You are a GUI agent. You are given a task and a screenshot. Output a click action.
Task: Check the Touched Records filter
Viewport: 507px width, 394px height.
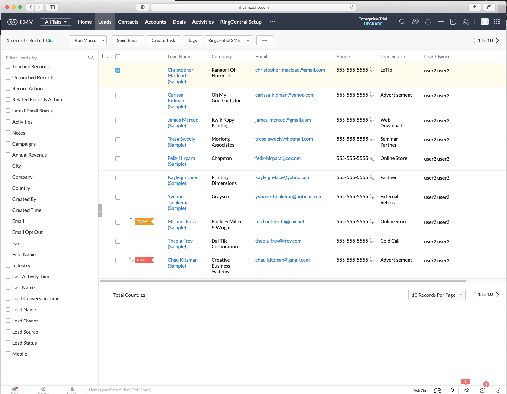pyautogui.click(x=8, y=66)
